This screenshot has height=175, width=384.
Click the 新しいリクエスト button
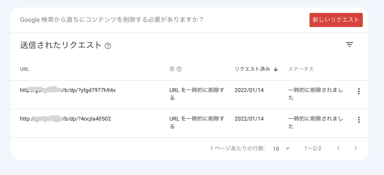tap(336, 20)
